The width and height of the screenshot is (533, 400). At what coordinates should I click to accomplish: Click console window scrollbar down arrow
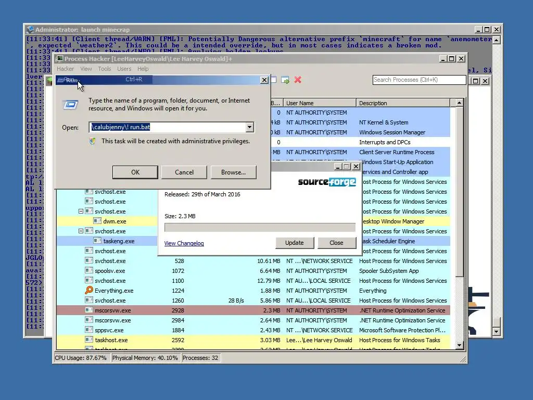click(x=496, y=331)
